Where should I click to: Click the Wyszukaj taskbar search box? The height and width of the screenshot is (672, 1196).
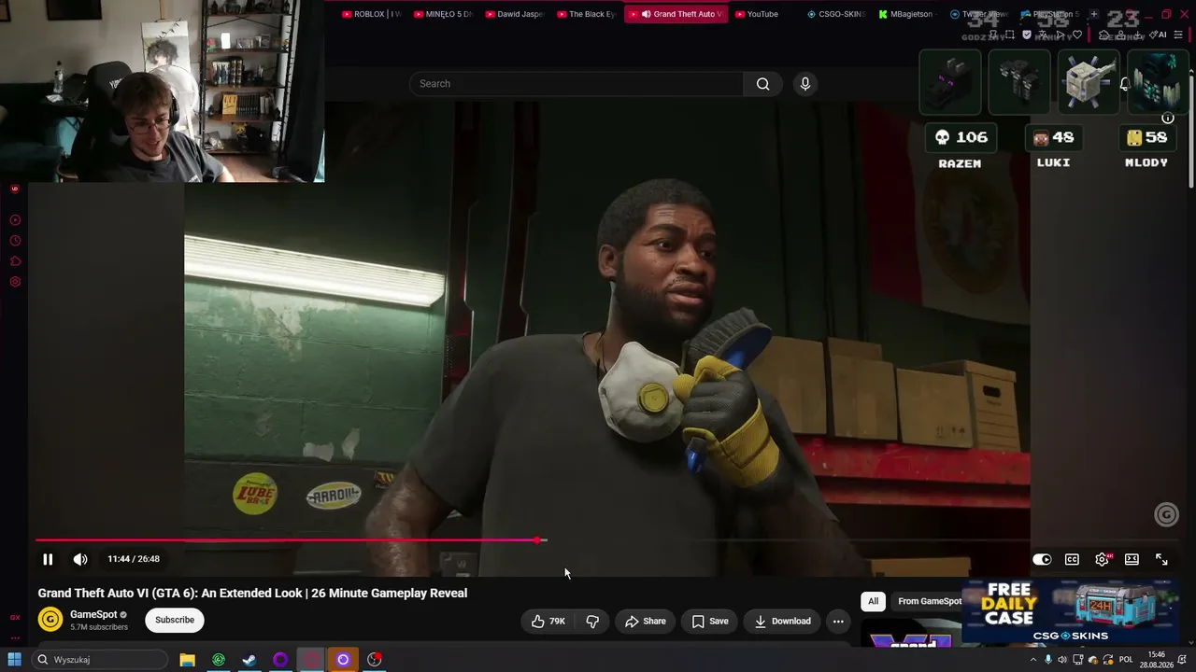(100, 660)
